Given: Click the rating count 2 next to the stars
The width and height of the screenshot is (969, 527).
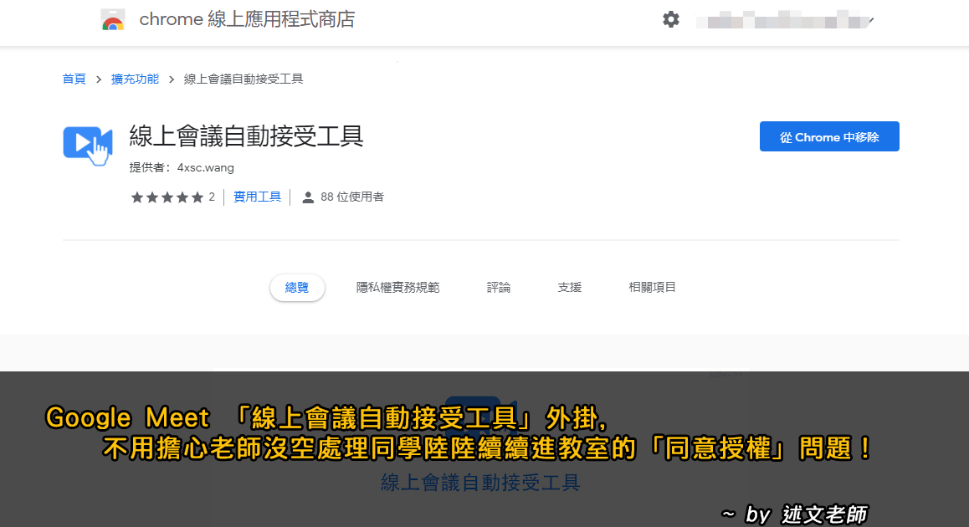Looking at the screenshot, I should coord(212,197).
